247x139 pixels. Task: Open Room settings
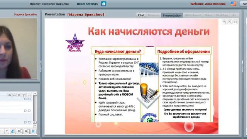(x=87, y=4)
